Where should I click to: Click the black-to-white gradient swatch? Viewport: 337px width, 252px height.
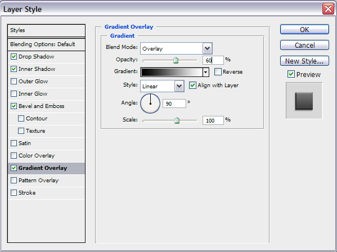172,72
